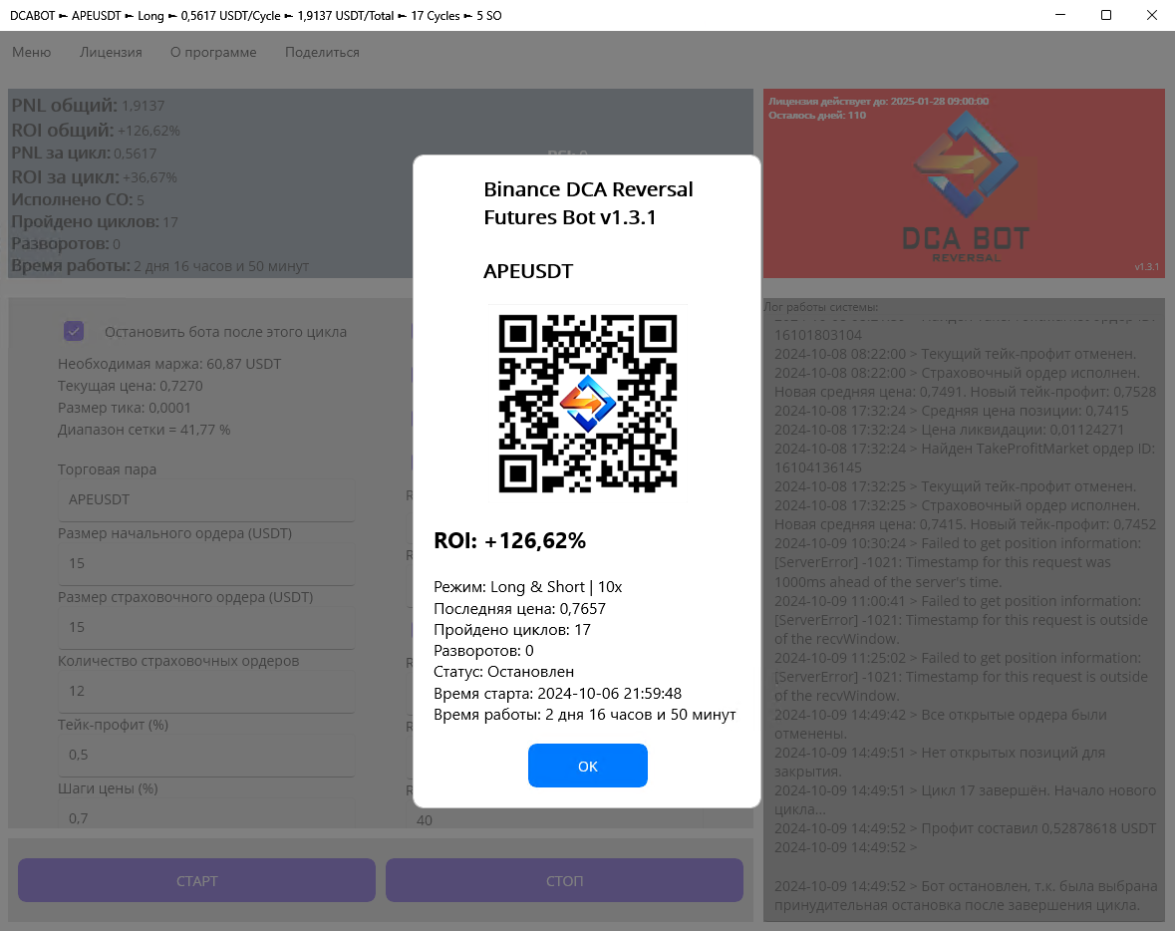Click the license expiry date '2025-01-28 09:00:00' text
The image size is (1175, 931).
coord(940,102)
